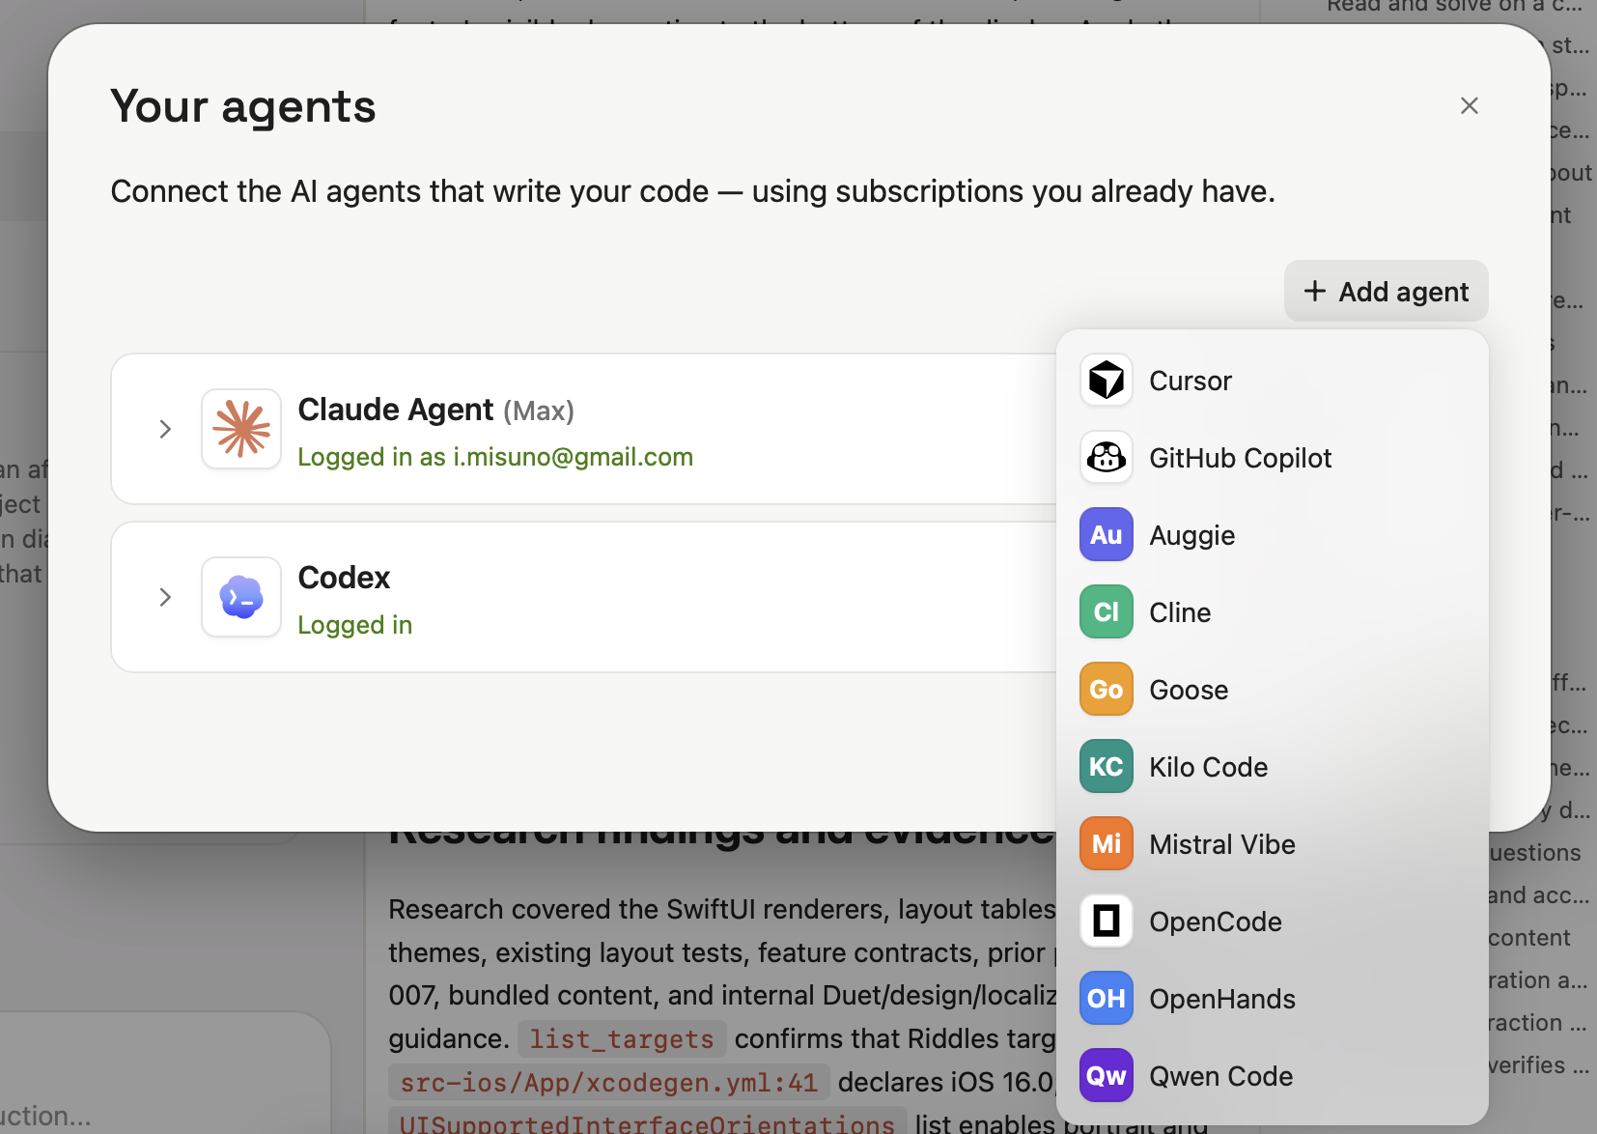Screen dimensions: 1597x1134
Task: Click the Mi Mistral Vibe icon
Action: point(1106,844)
